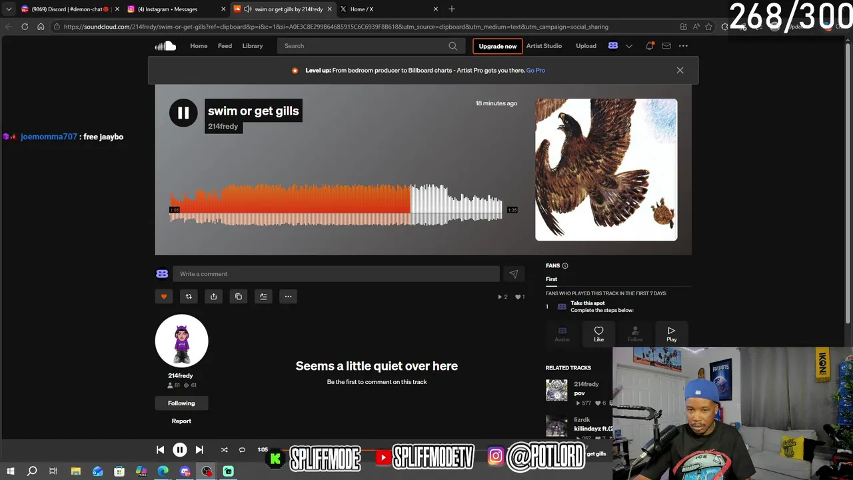Skip to next track in bottom player
The image size is (853, 480).
click(x=199, y=450)
